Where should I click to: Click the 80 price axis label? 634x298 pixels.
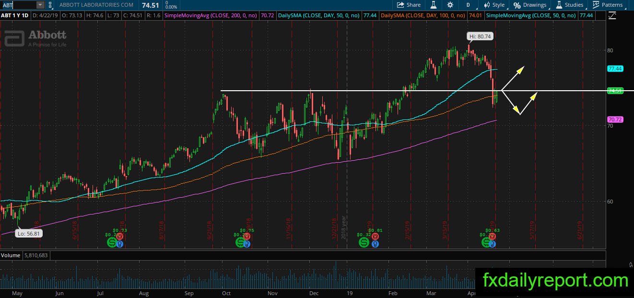coord(610,50)
